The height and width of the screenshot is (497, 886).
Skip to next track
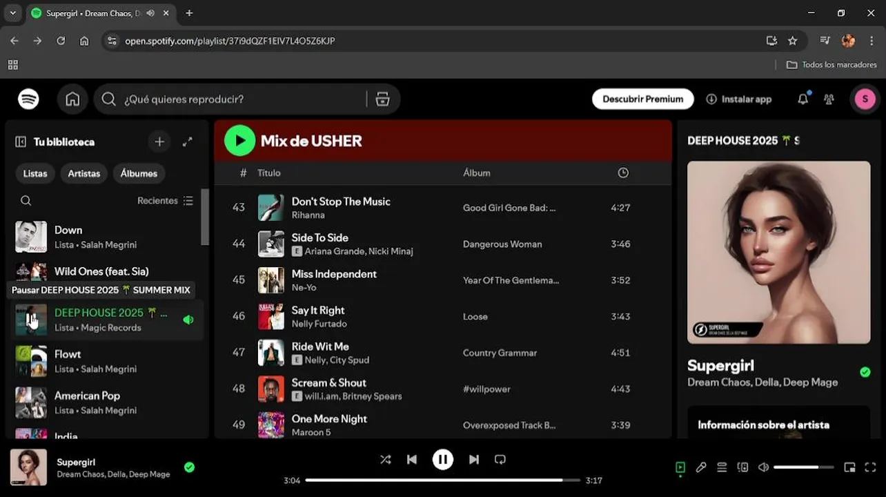tap(474, 460)
